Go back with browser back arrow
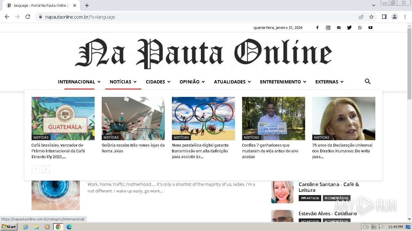This screenshot has height=231, width=412. pos(7,17)
